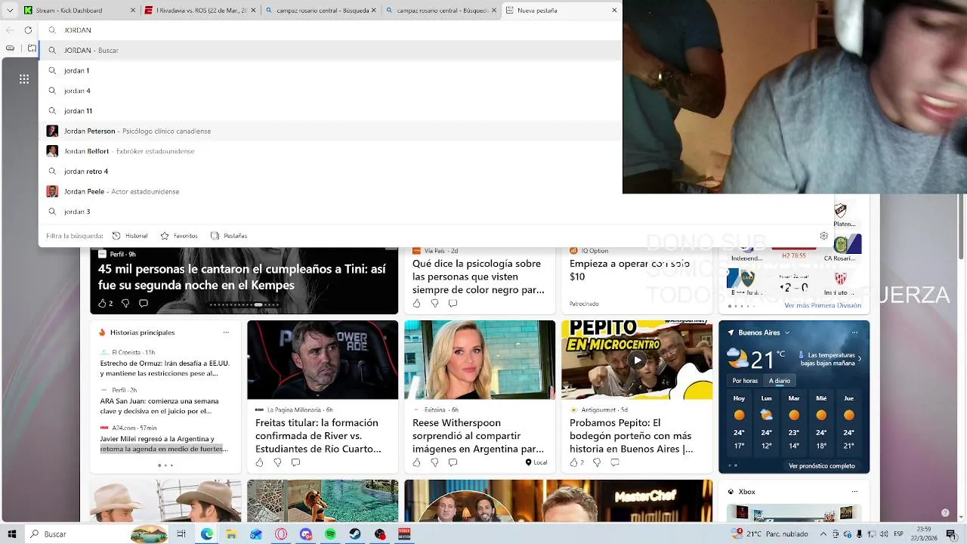Open Ver pronóstico completo link
The width and height of the screenshot is (967, 544).
(822, 466)
